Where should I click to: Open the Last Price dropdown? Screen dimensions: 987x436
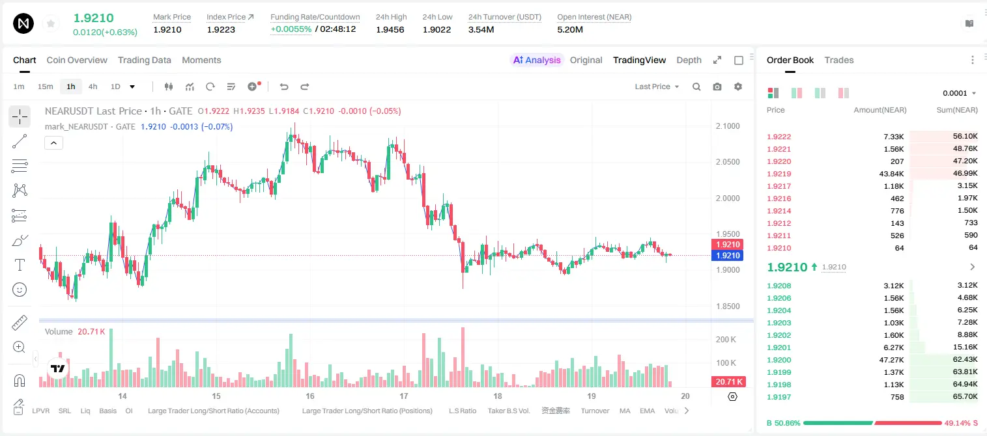(657, 87)
